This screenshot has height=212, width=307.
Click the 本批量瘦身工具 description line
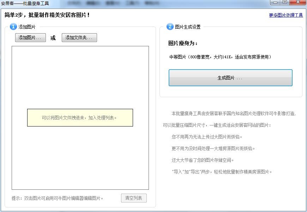tap(233, 114)
